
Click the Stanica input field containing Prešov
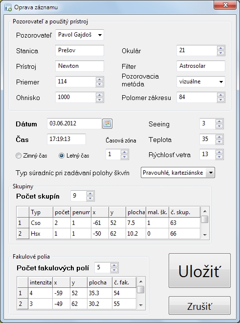pyautogui.click(x=80, y=50)
